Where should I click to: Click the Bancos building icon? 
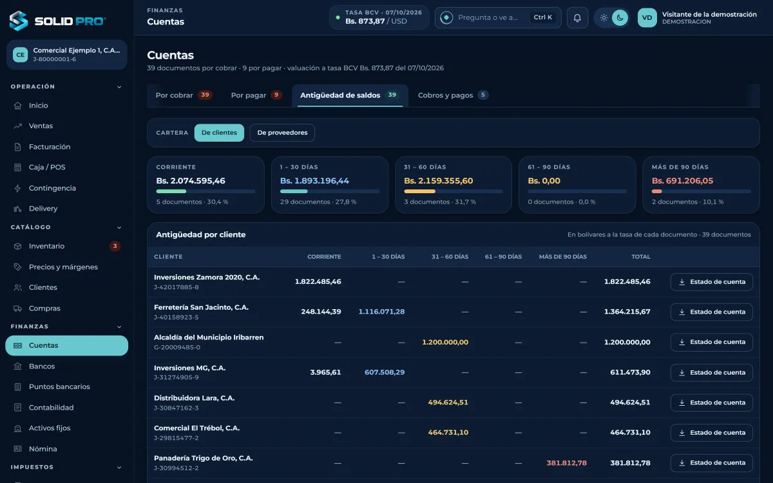17,366
